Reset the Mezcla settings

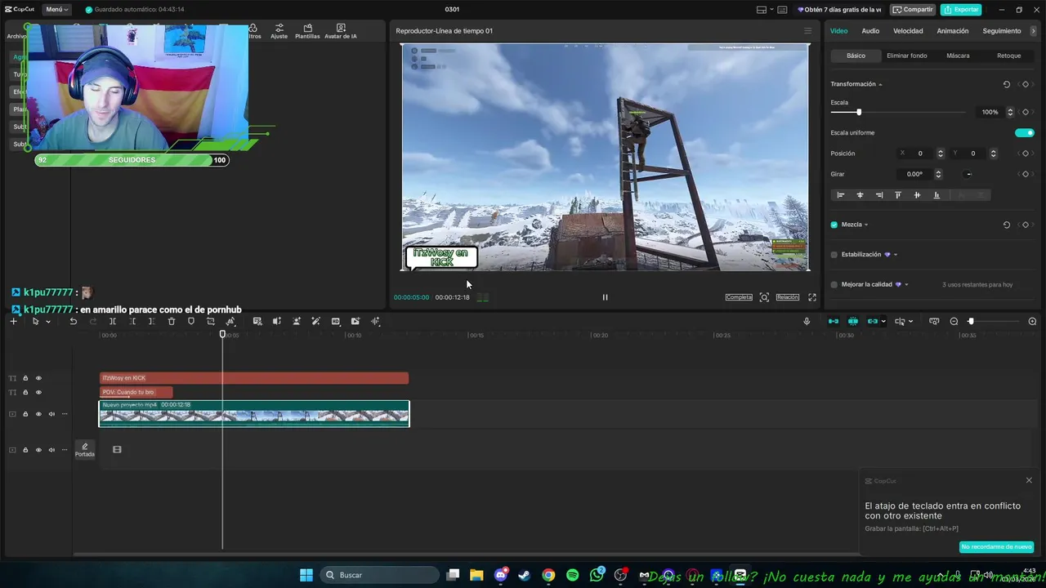click(1006, 225)
